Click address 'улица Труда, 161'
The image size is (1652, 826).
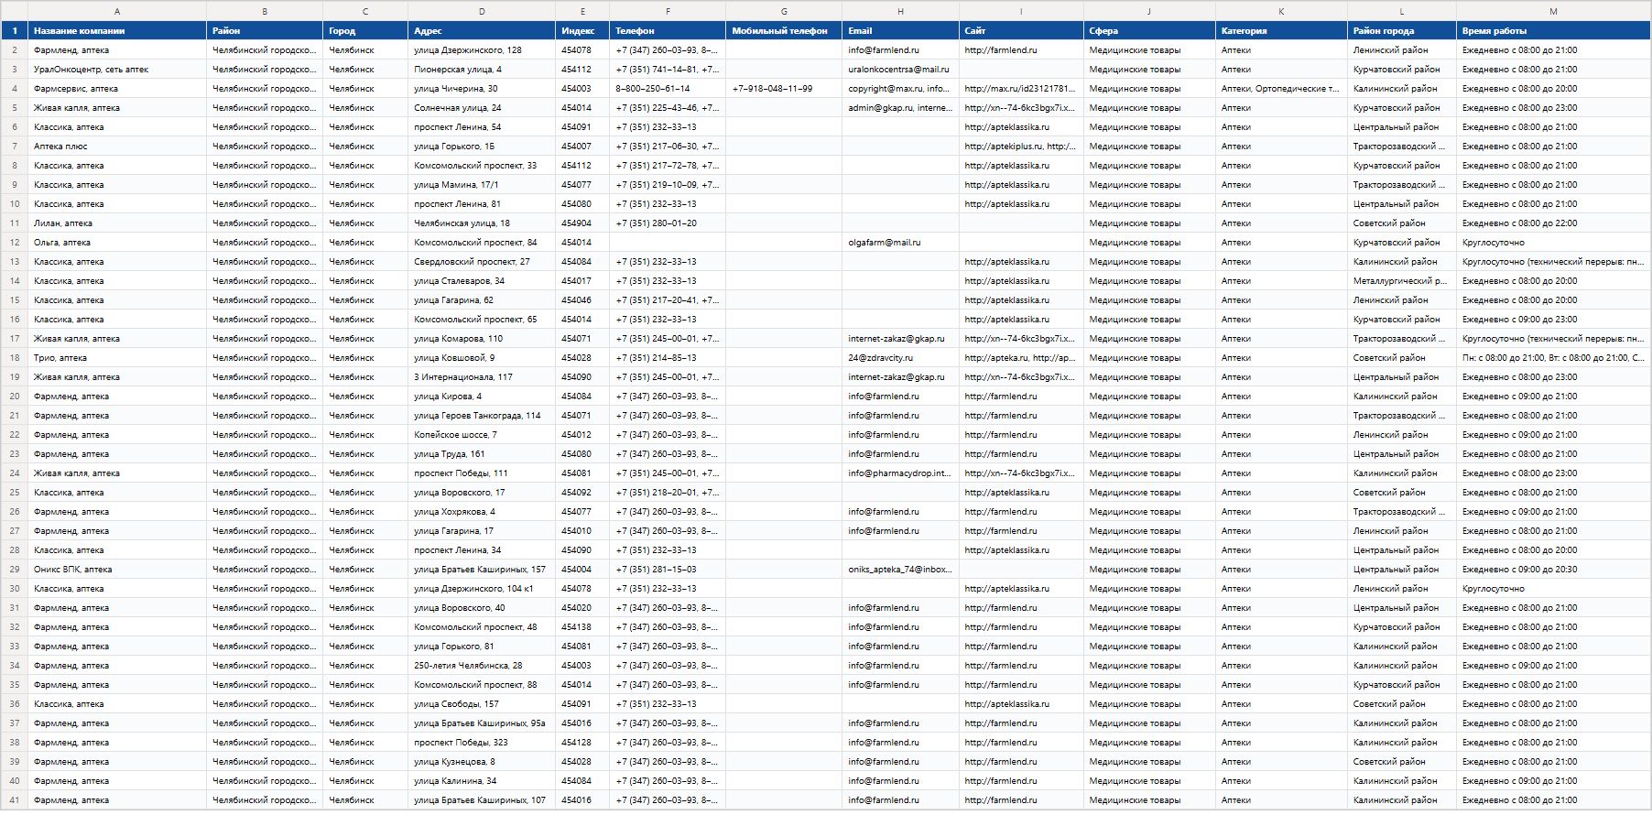[482, 454]
